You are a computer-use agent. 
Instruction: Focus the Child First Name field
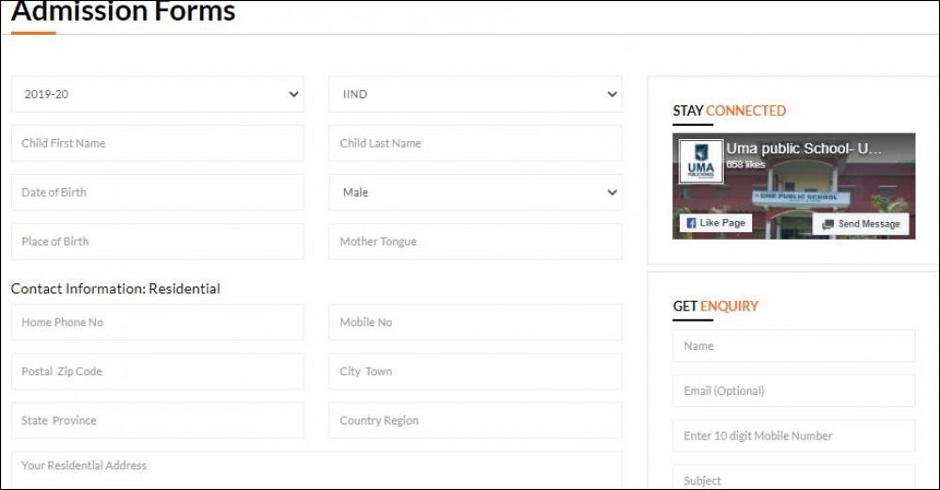pyautogui.click(x=157, y=143)
